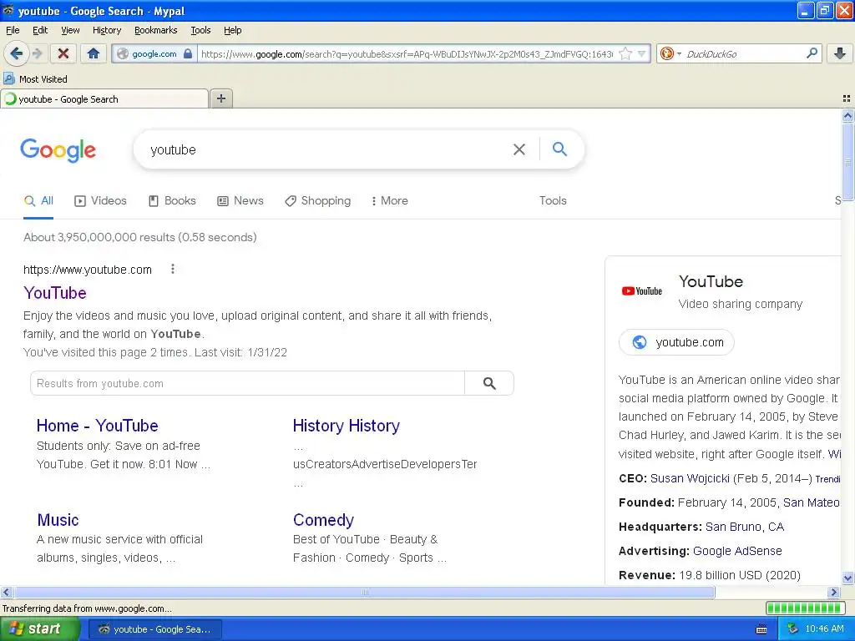The width and height of the screenshot is (855, 641).
Task: Open the DuckDuckGo search engine selector
Action: coord(670,53)
